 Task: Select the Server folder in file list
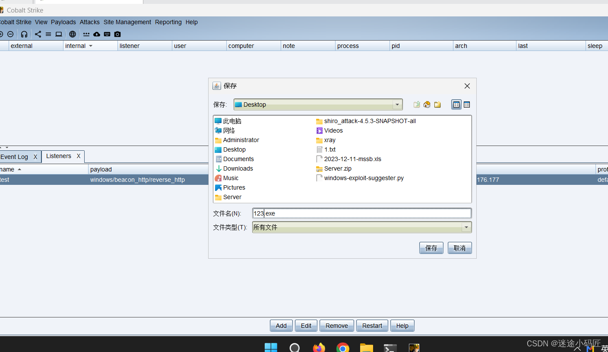(x=228, y=197)
